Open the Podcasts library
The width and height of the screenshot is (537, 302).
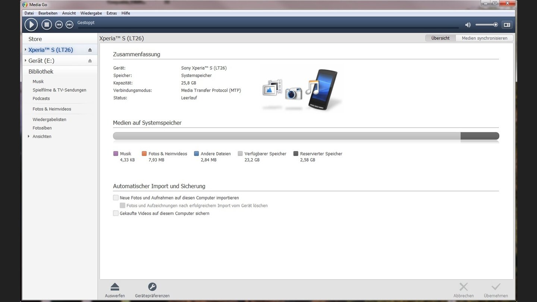coord(41,98)
